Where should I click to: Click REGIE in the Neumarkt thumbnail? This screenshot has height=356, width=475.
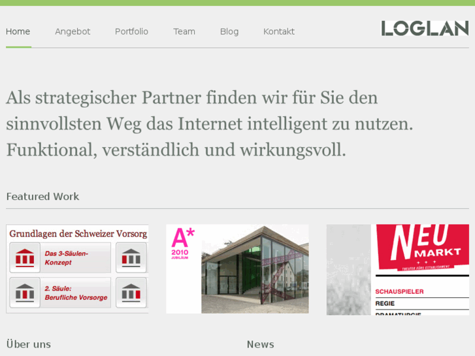click(385, 303)
